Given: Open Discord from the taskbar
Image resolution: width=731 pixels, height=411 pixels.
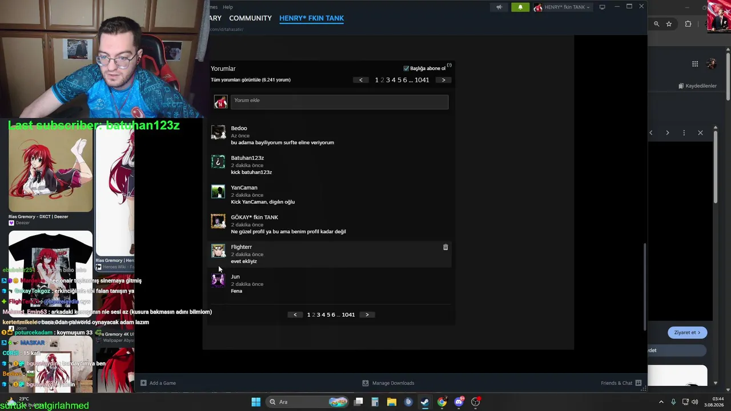Looking at the screenshot, I should (x=459, y=402).
